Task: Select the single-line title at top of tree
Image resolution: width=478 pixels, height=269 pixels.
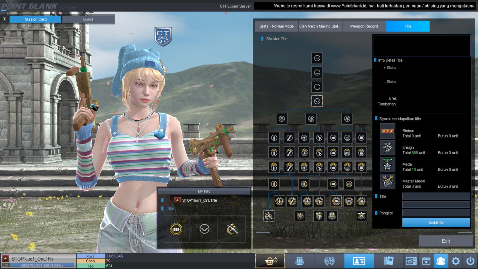Action: pos(317,58)
